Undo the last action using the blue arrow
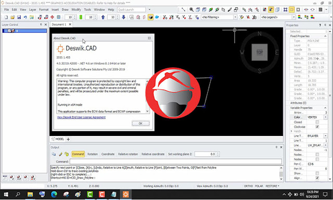The width and height of the screenshot is (333, 200). 25,17
